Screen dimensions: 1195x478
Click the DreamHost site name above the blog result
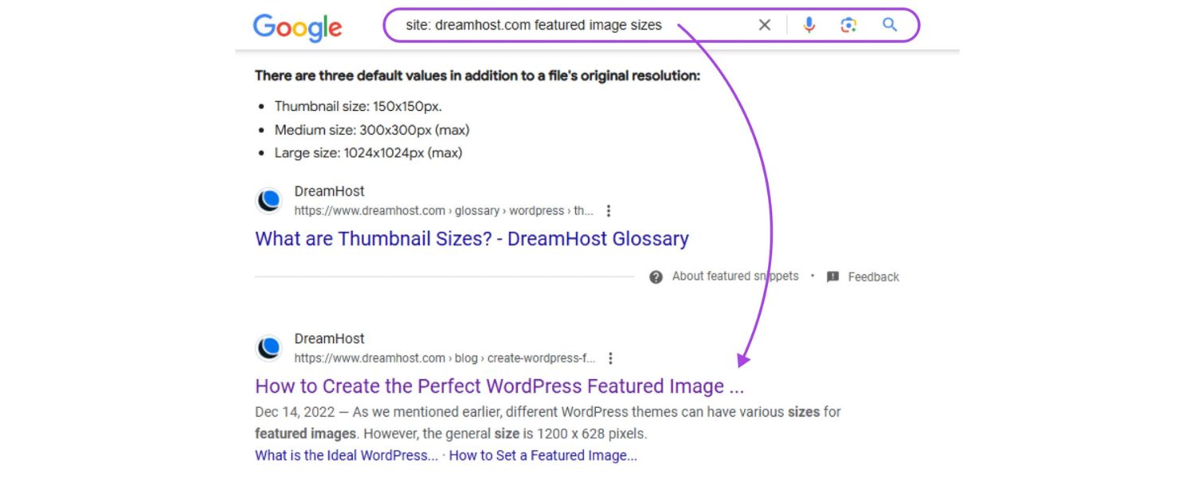pos(329,339)
